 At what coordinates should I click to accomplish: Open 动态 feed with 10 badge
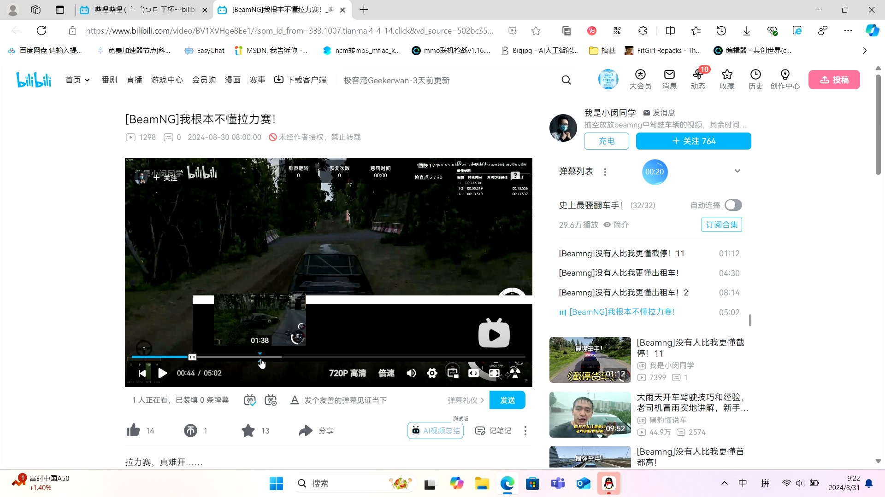[x=698, y=80]
